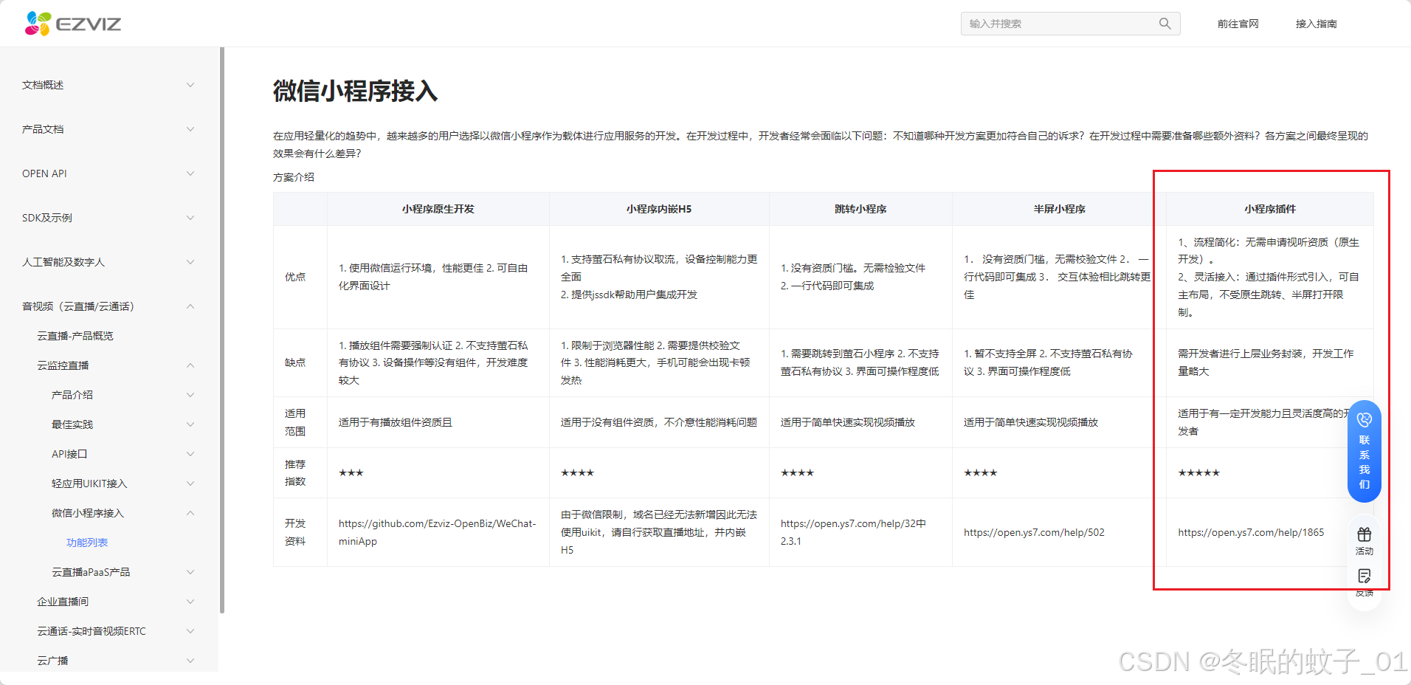The image size is (1411, 685).
Task: Open the open.ys7.com/help/1865 link
Action: click(x=1251, y=532)
